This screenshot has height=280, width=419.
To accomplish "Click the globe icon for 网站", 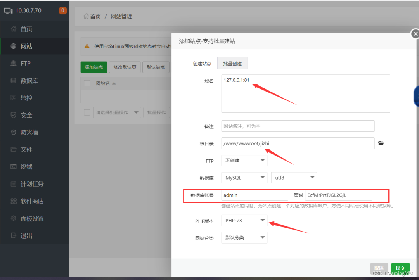I will click(14, 46).
